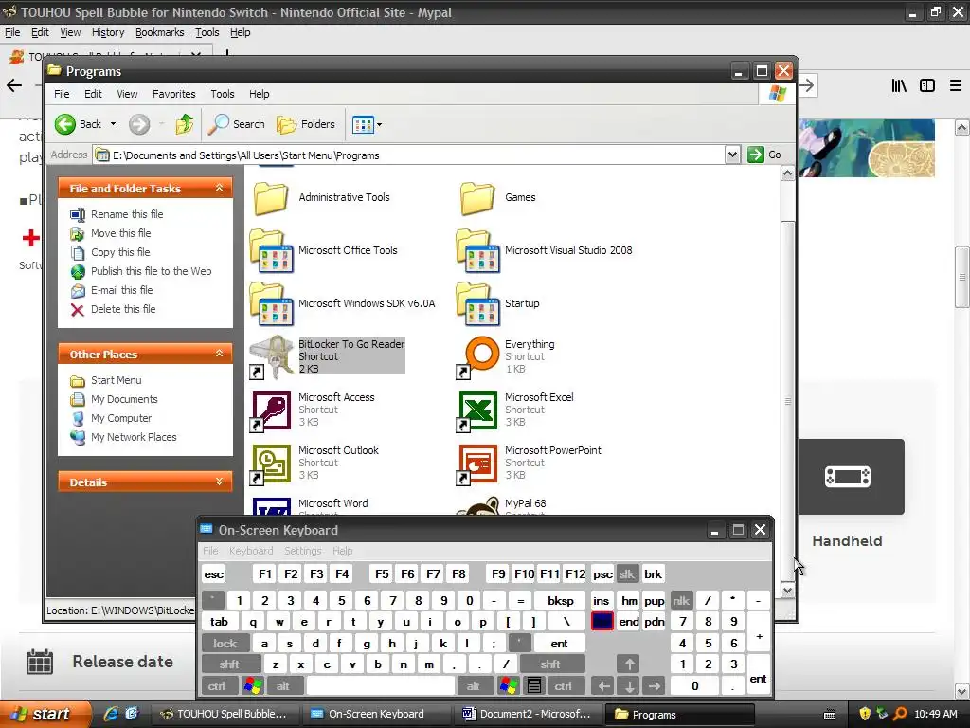Image resolution: width=970 pixels, height=728 pixels.
Task: Switch to Document2 - Microsoft Word taskbar button
Action: 527,714
